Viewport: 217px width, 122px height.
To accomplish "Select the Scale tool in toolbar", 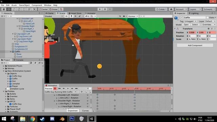I will (x=19, y=9).
